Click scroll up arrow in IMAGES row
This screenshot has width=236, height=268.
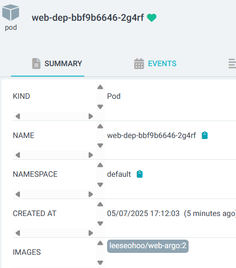100,243
